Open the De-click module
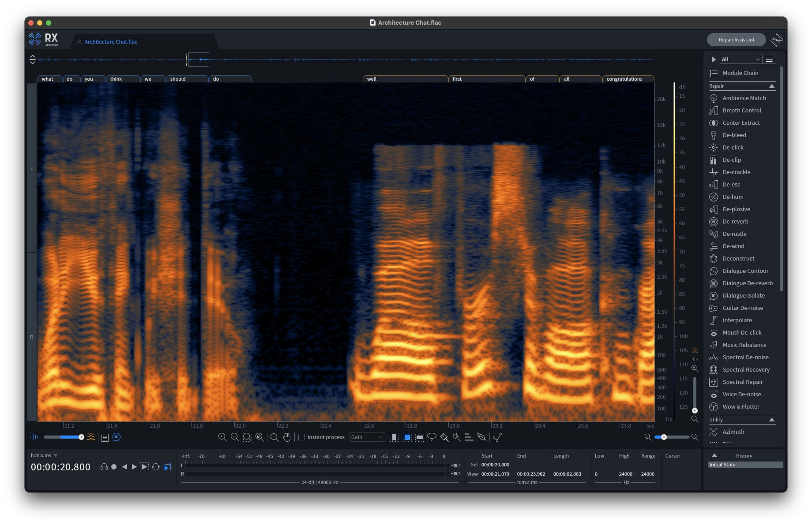The image size is (812, 525). click(733, 147)
